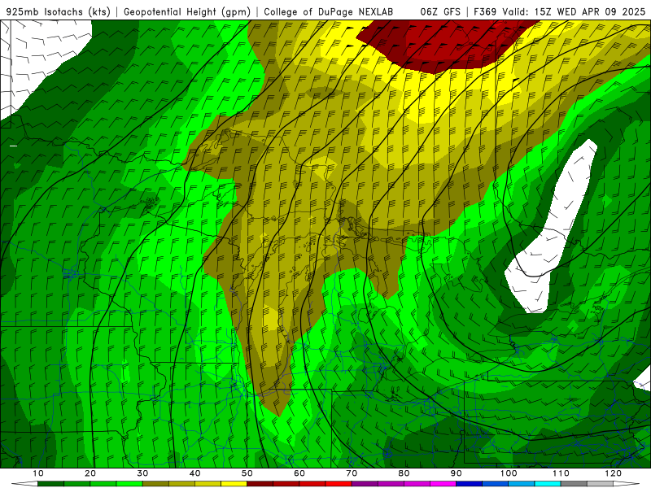Click the dark navy blue legend swatch at 90
This screenshot has width=651, height=488.
(470, 484)
